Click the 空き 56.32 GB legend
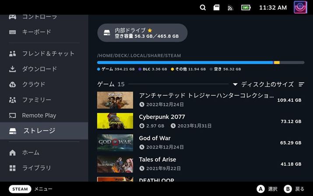313x196 pixels. tap(225, 69)
